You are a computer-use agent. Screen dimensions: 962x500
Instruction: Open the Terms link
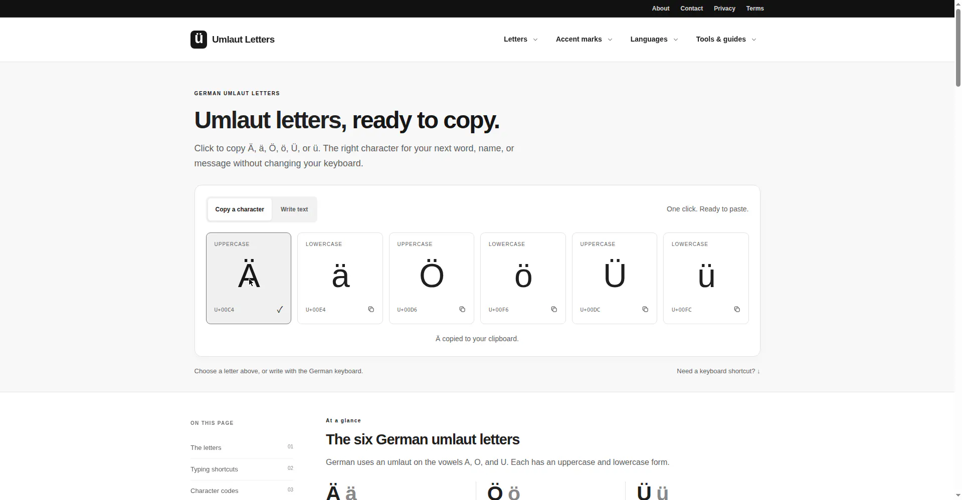tap(755, 9)
